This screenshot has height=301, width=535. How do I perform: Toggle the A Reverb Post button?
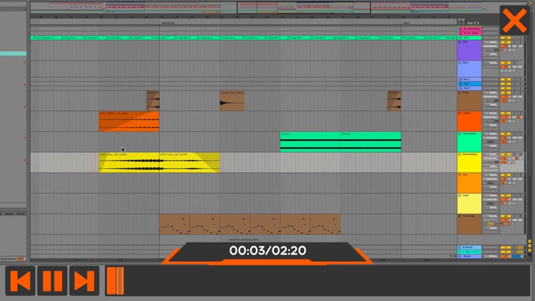coord(519,248)
